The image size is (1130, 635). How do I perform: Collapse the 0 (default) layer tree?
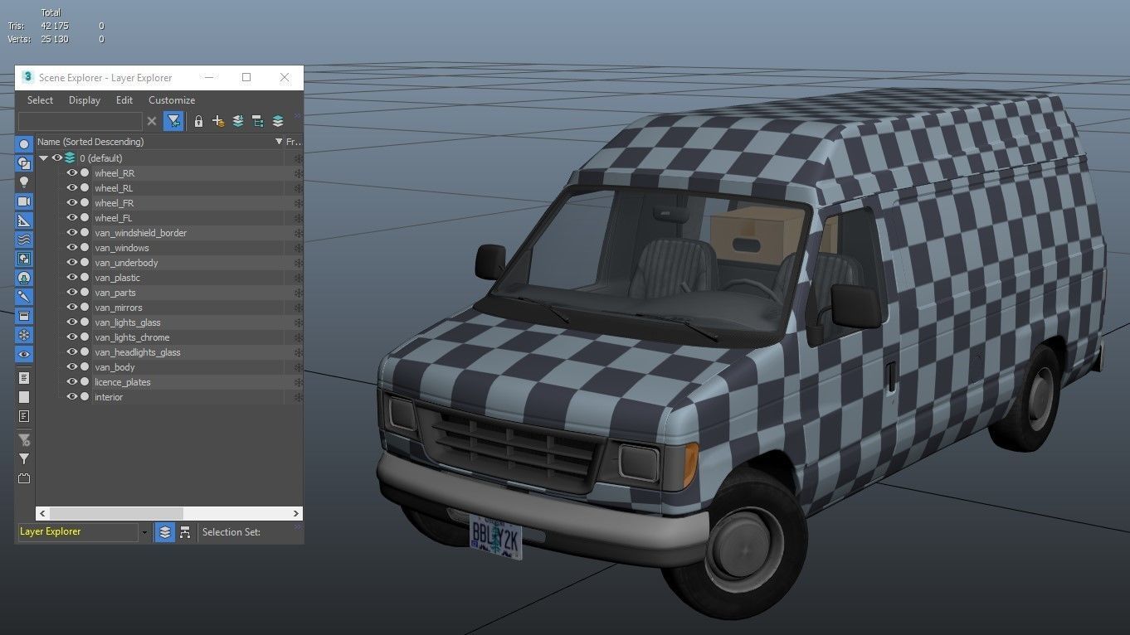tap(43, 158)
